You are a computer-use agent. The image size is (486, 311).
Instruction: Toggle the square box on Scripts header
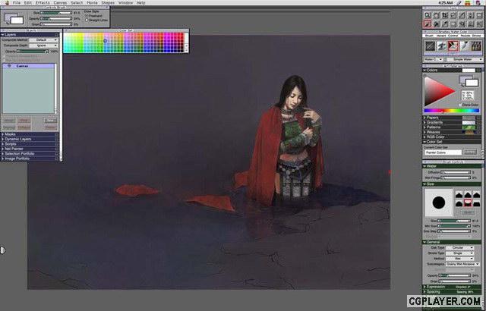click(x=56, y=144)
